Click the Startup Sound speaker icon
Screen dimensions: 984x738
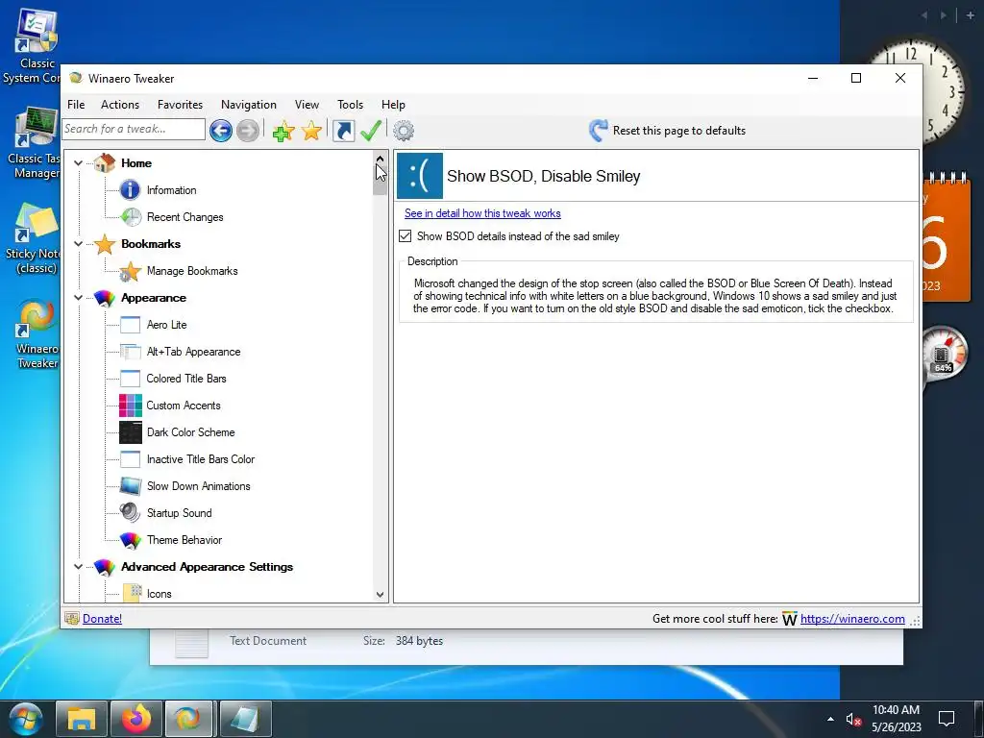130,513
